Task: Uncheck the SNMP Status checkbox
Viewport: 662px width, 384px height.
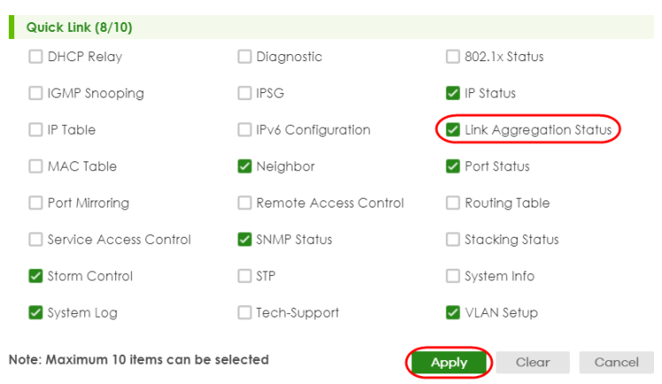Action: click(245, 239)
